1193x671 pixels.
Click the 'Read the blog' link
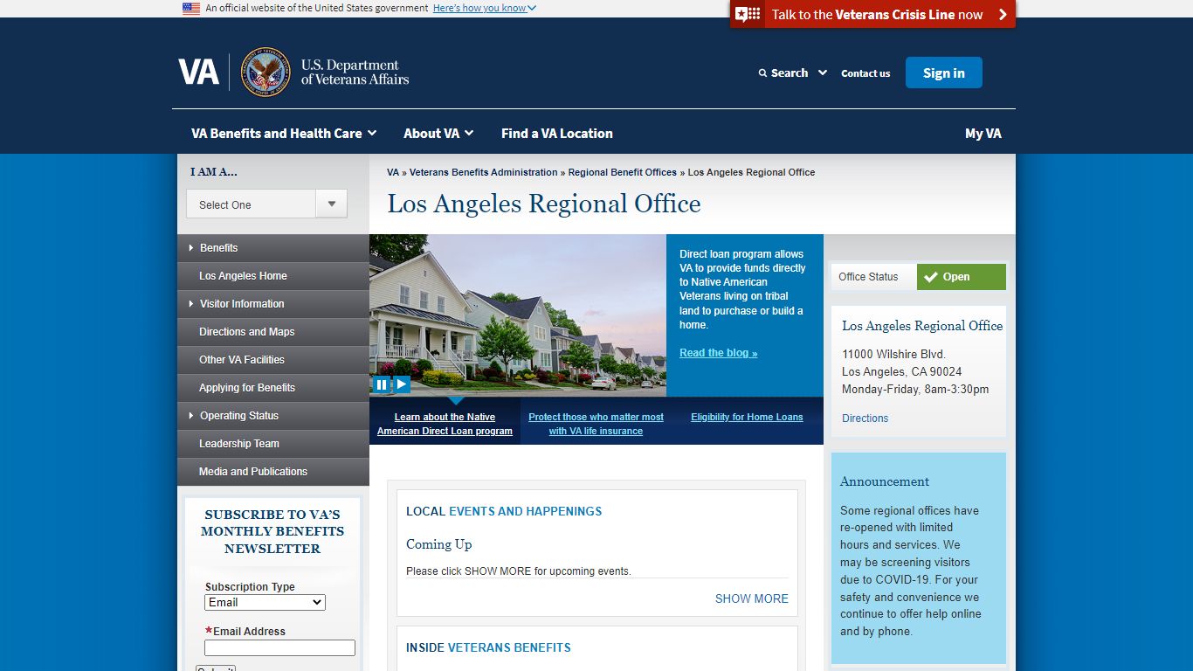(x=719, y=353)
